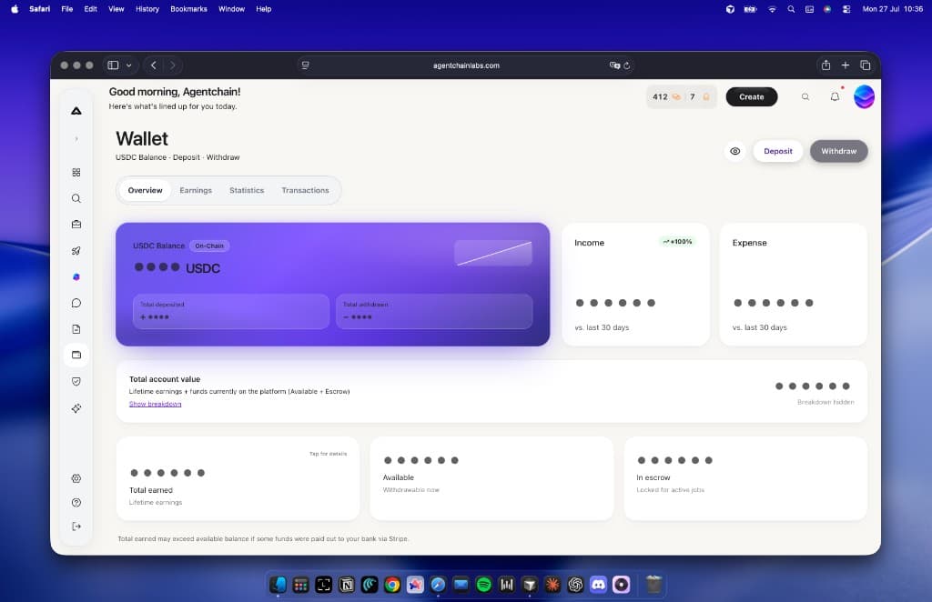Toggle the Safari sidebar button
The height and width of the screenshot is (602, 932).
(x=113, y=65)
